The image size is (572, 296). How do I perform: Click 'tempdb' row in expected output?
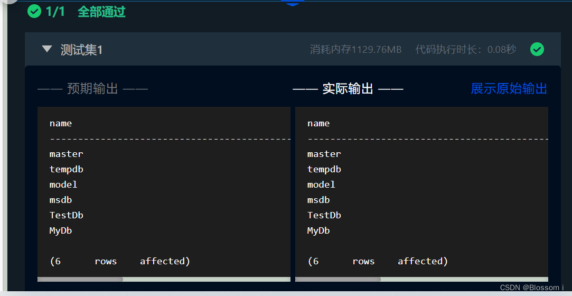[67, 169]
